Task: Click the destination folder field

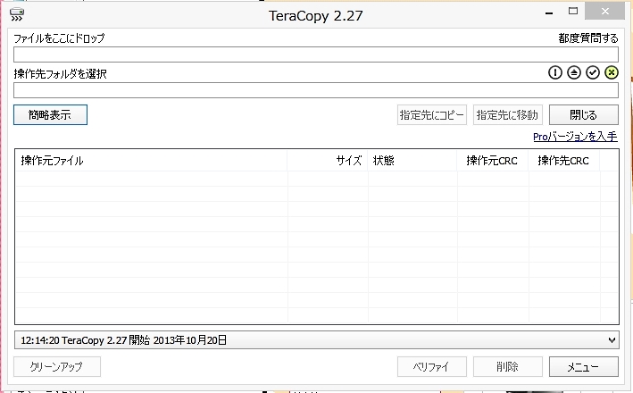Action: (x=316, y=90)
